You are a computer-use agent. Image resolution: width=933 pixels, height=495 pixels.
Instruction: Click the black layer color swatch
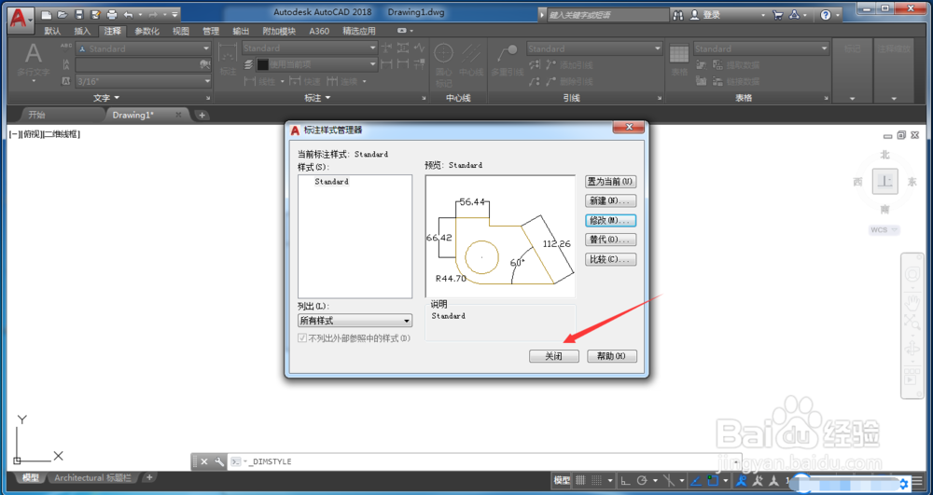tap(262, 64)
